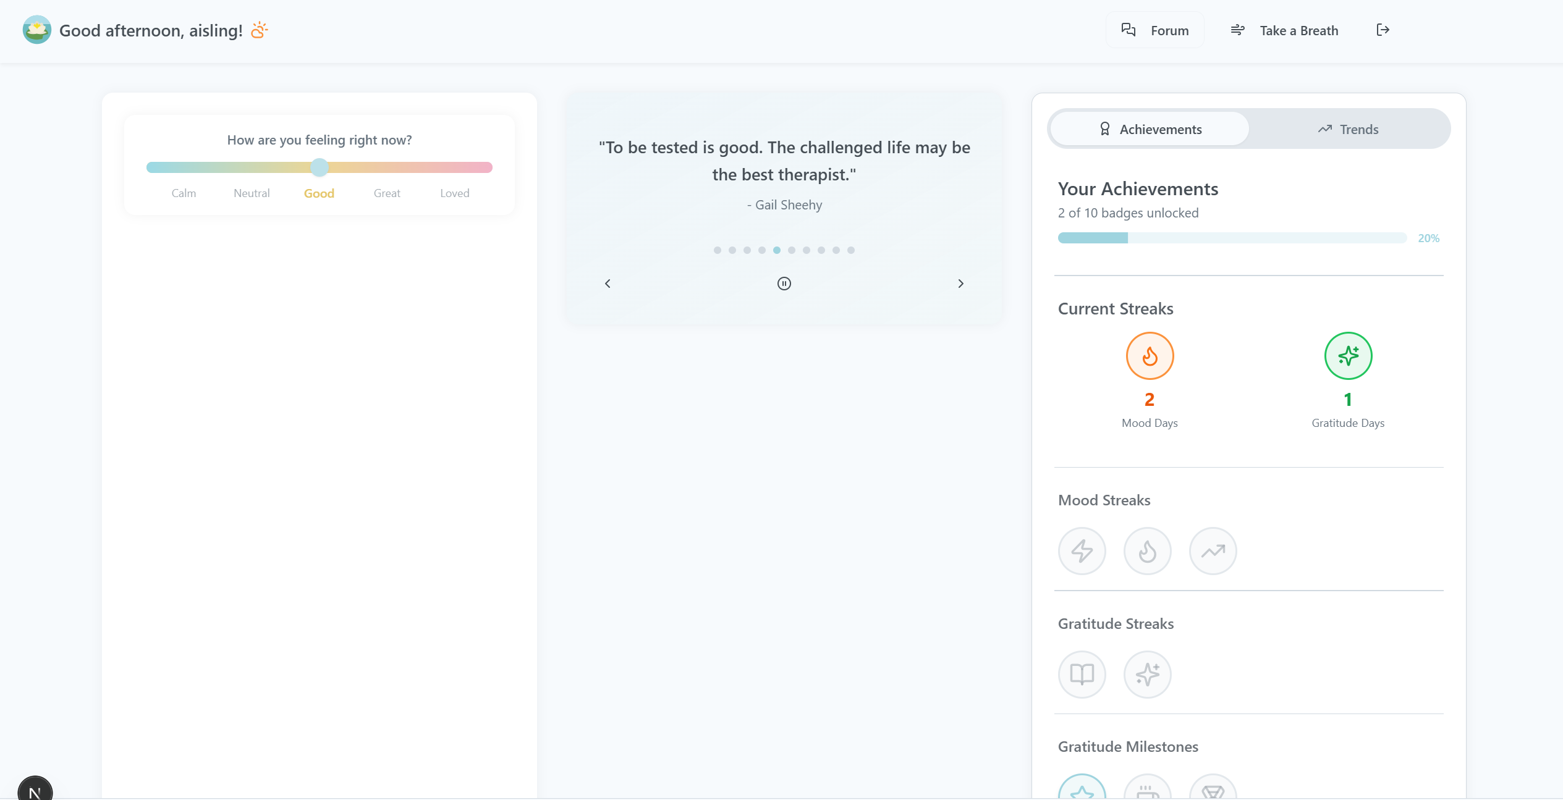Set mood slider to Great
1563x800 pixels.
click(387, 167)
